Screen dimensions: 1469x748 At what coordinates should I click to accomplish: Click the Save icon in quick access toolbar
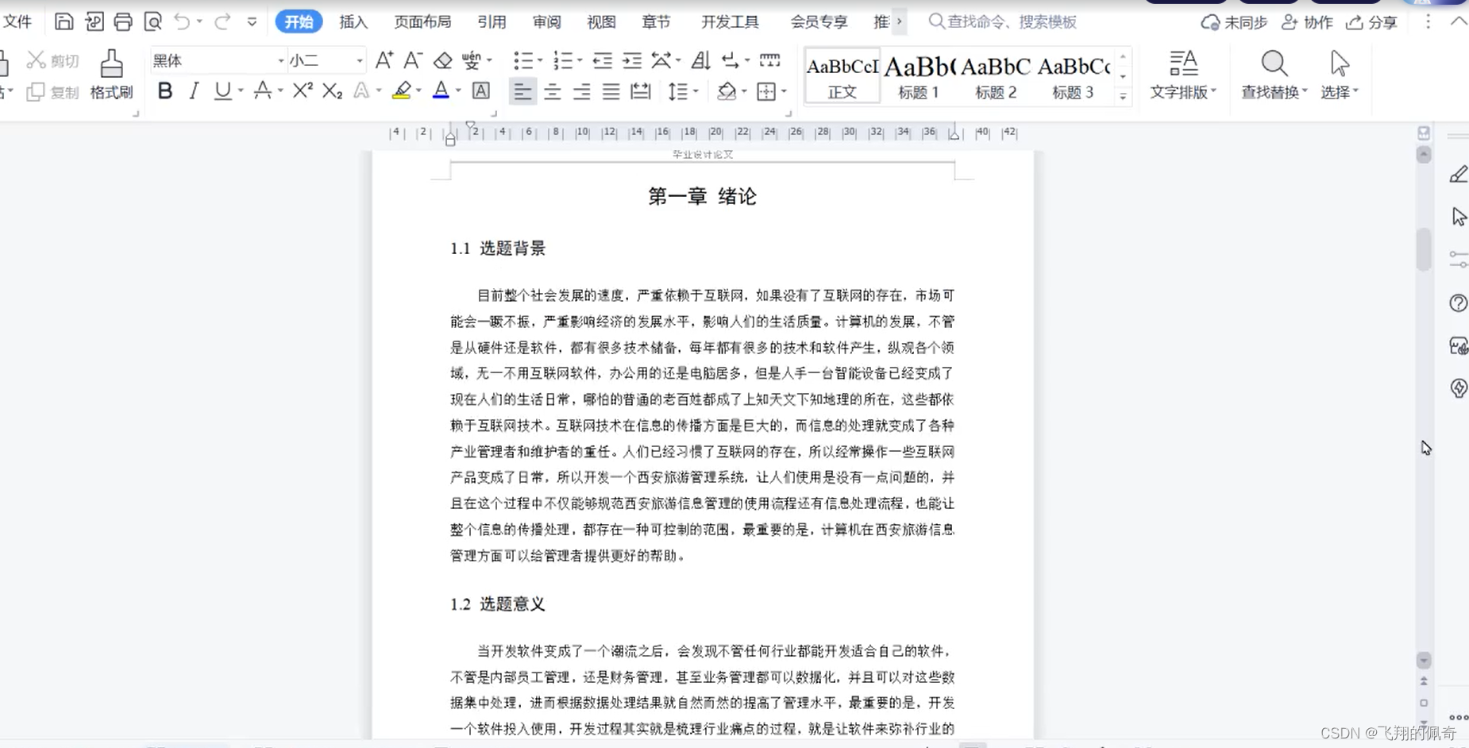[x=64, y=21]
